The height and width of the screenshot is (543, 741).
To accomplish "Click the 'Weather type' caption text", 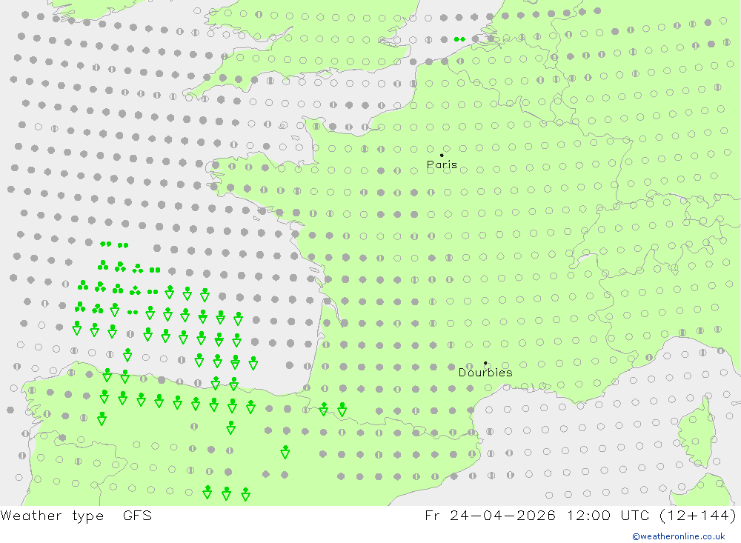I will (52, 516).
